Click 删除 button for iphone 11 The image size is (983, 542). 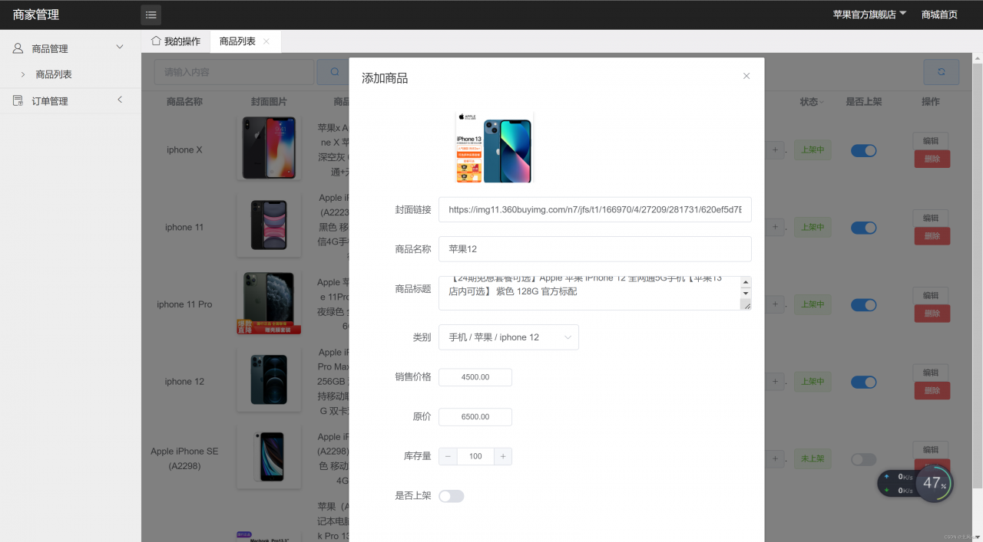click(x=932, y=236)
